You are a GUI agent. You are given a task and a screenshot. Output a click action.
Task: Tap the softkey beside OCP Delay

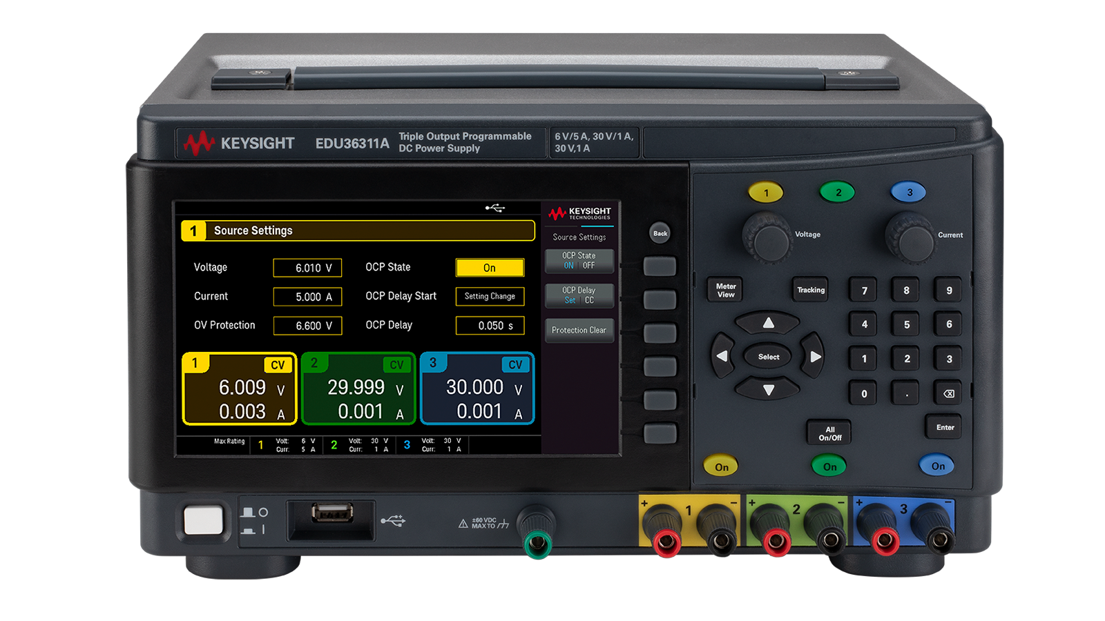[x=660, y=299]
